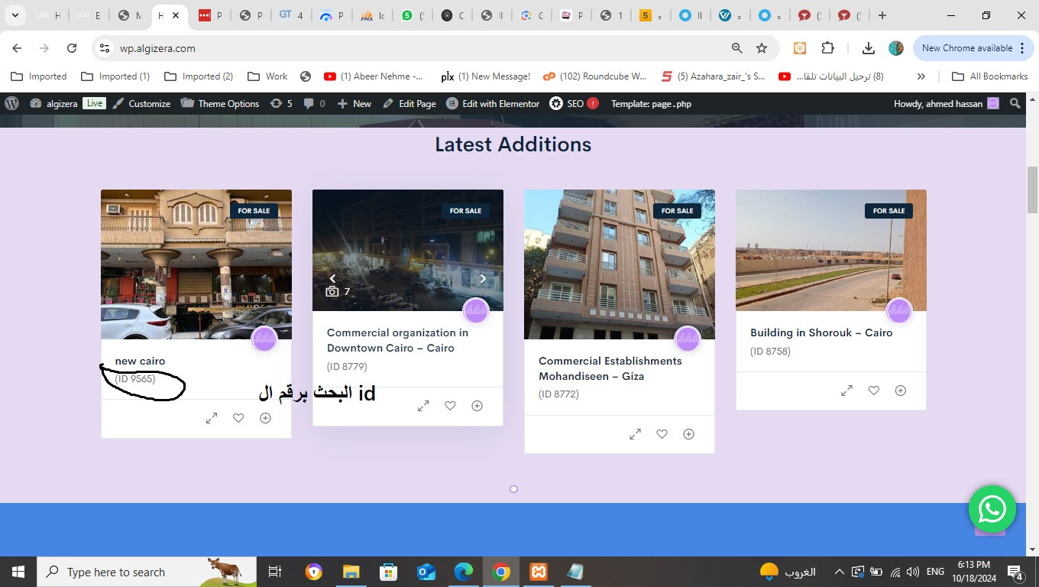Viewport: 1039px width, 587px height.
Task: Open the WordPress admin bar search icon
Action: click(x=1015, y=103)
